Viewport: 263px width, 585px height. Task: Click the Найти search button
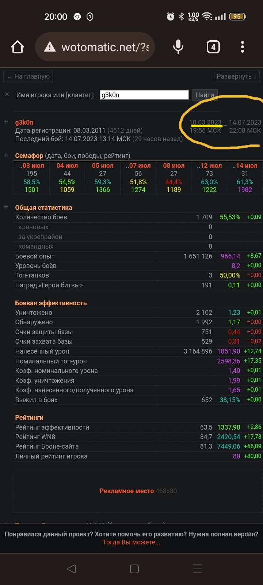coord(205,95)
